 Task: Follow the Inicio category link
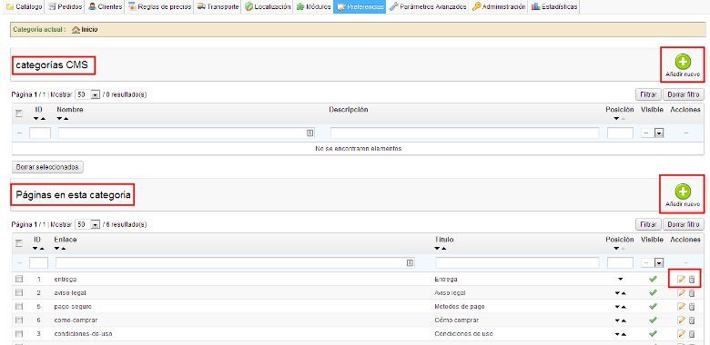click(x=89, y=30)
